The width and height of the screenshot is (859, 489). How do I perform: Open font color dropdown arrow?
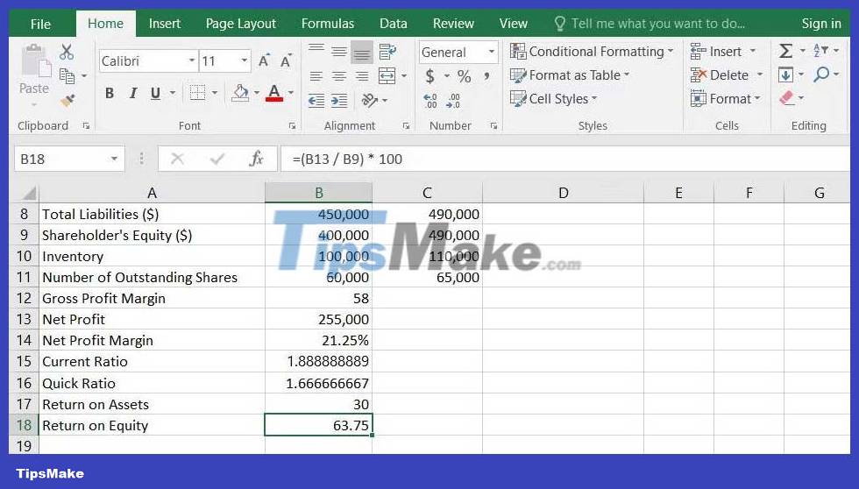pos(291,93)
